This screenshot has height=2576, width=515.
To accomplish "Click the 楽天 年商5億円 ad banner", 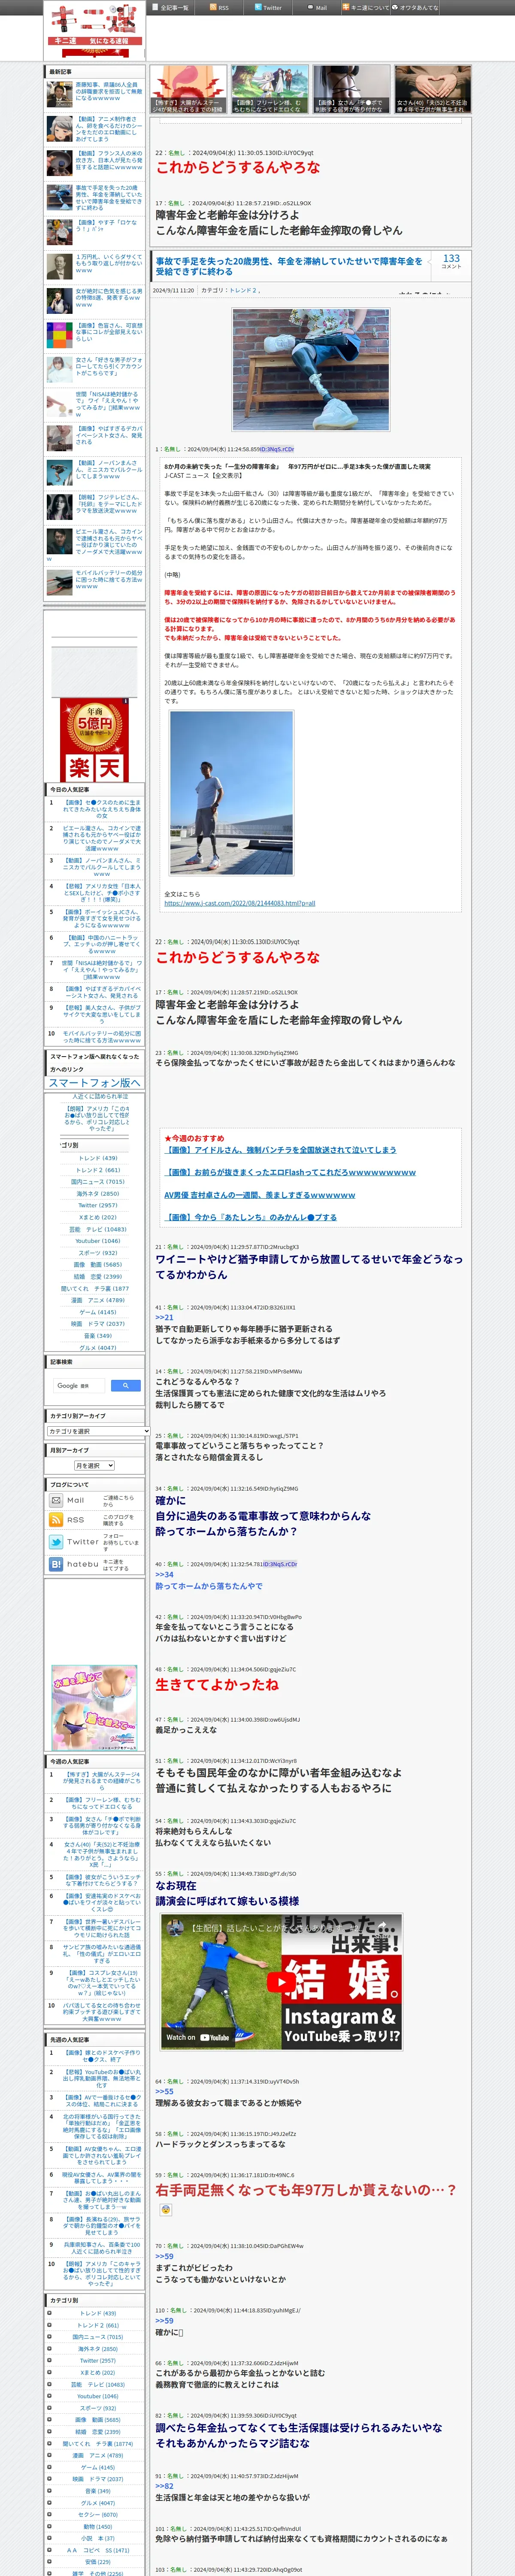I will [x=95, y=740].
